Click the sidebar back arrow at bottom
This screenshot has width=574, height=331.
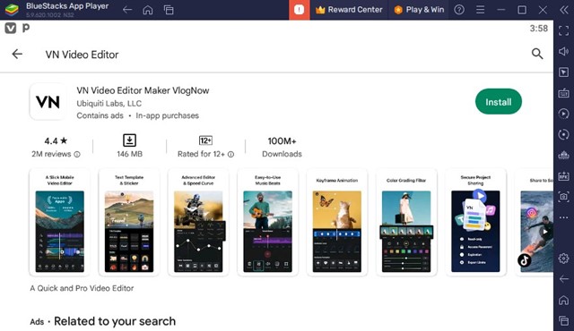[x=564, y=279]
